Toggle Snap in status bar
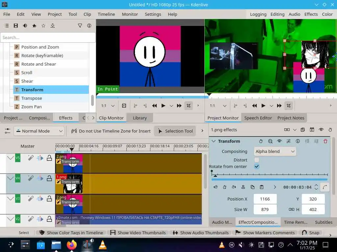Viewport: 337px width, 252px height. pos(311,233)
